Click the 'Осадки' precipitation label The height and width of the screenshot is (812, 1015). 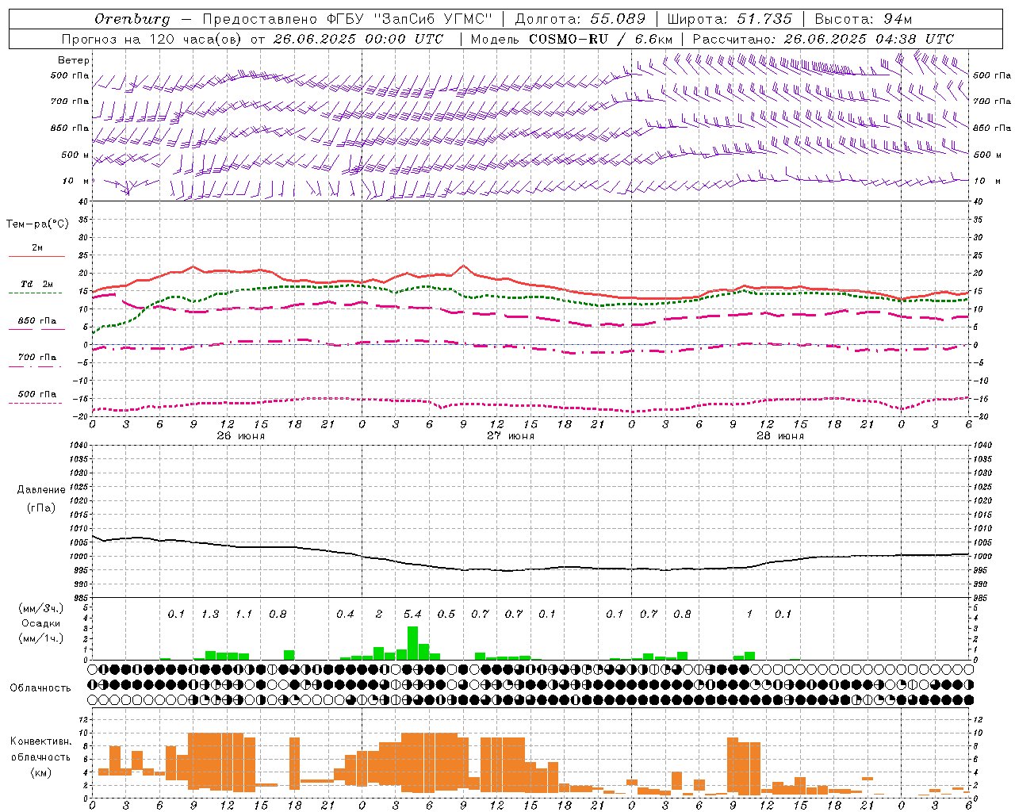click(x=41, y=623)
